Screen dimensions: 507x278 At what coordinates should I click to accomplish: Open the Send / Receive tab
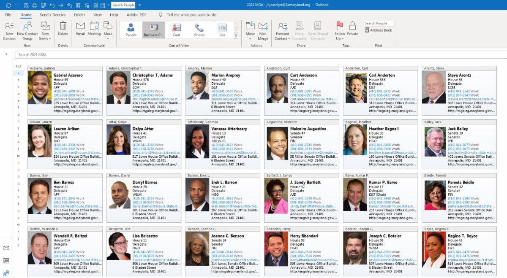(x=53, y=15)
